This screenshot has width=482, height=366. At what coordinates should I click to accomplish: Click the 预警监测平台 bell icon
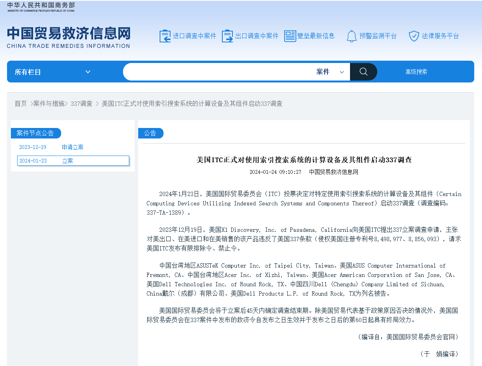(x=352, y=36)
